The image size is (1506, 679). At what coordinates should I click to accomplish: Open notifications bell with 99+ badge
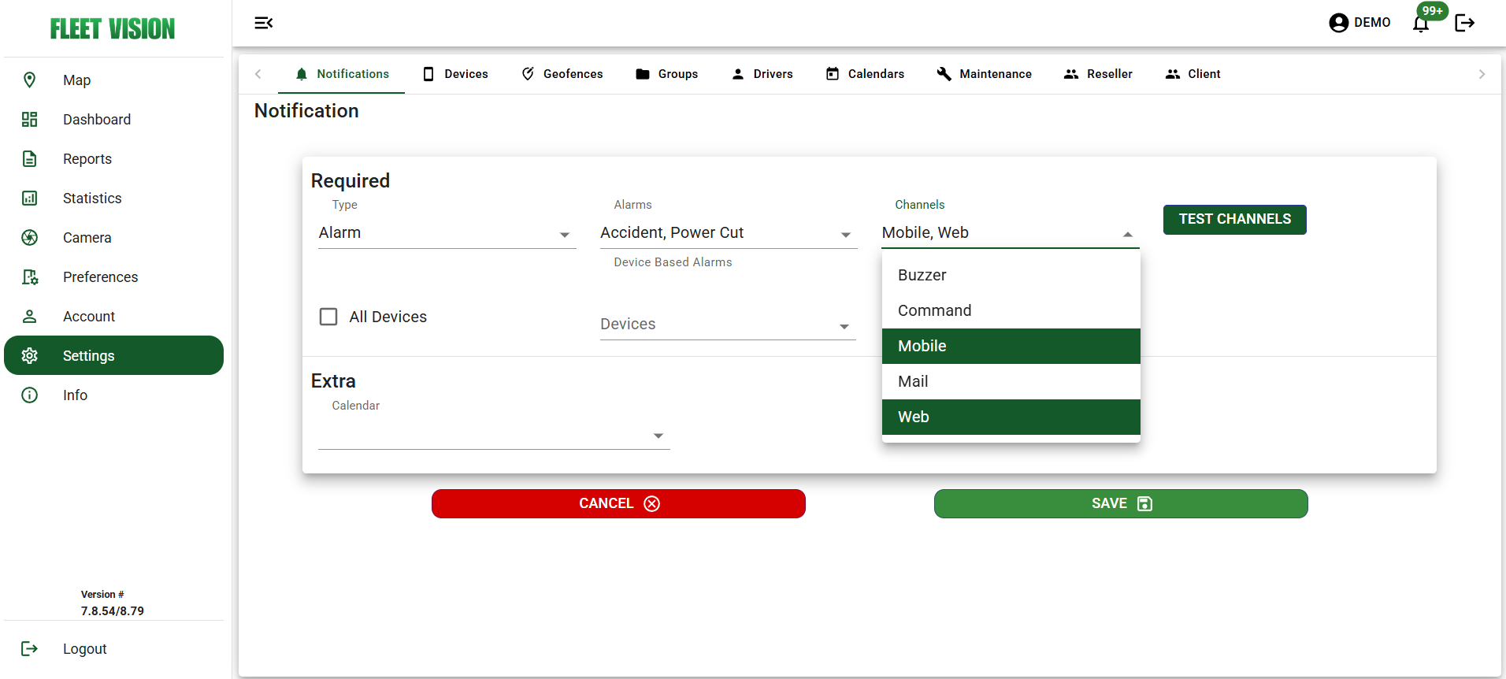click(1421, 24)
